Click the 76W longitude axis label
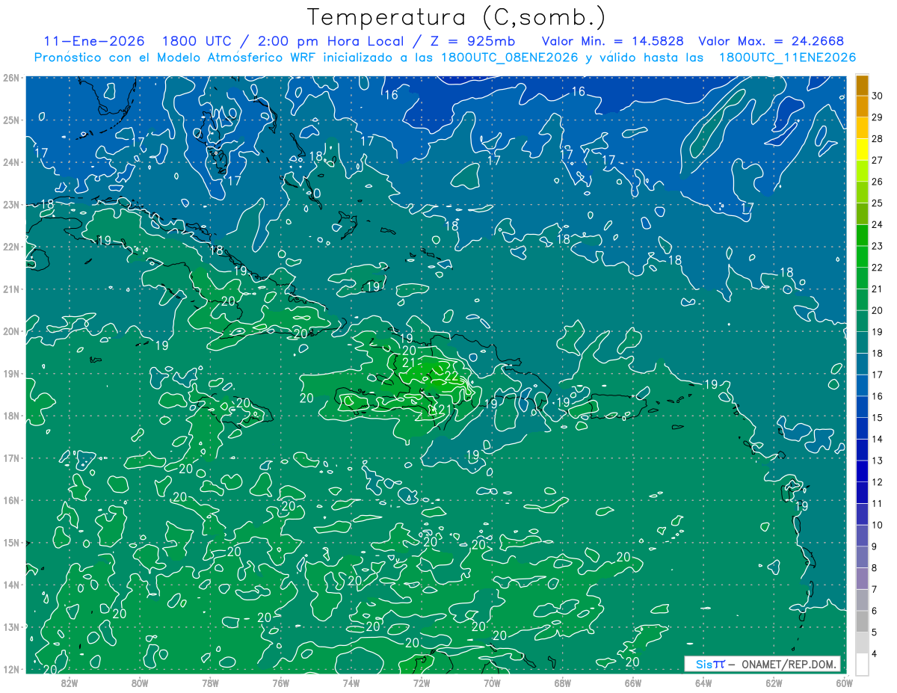Image resolution: width=897 pixels, height=693 pixels. pyautogui.click(x=280, y=682)
